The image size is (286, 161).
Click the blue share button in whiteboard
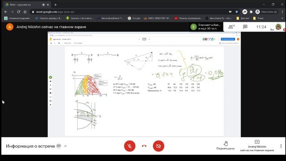(x=228, y=39)
